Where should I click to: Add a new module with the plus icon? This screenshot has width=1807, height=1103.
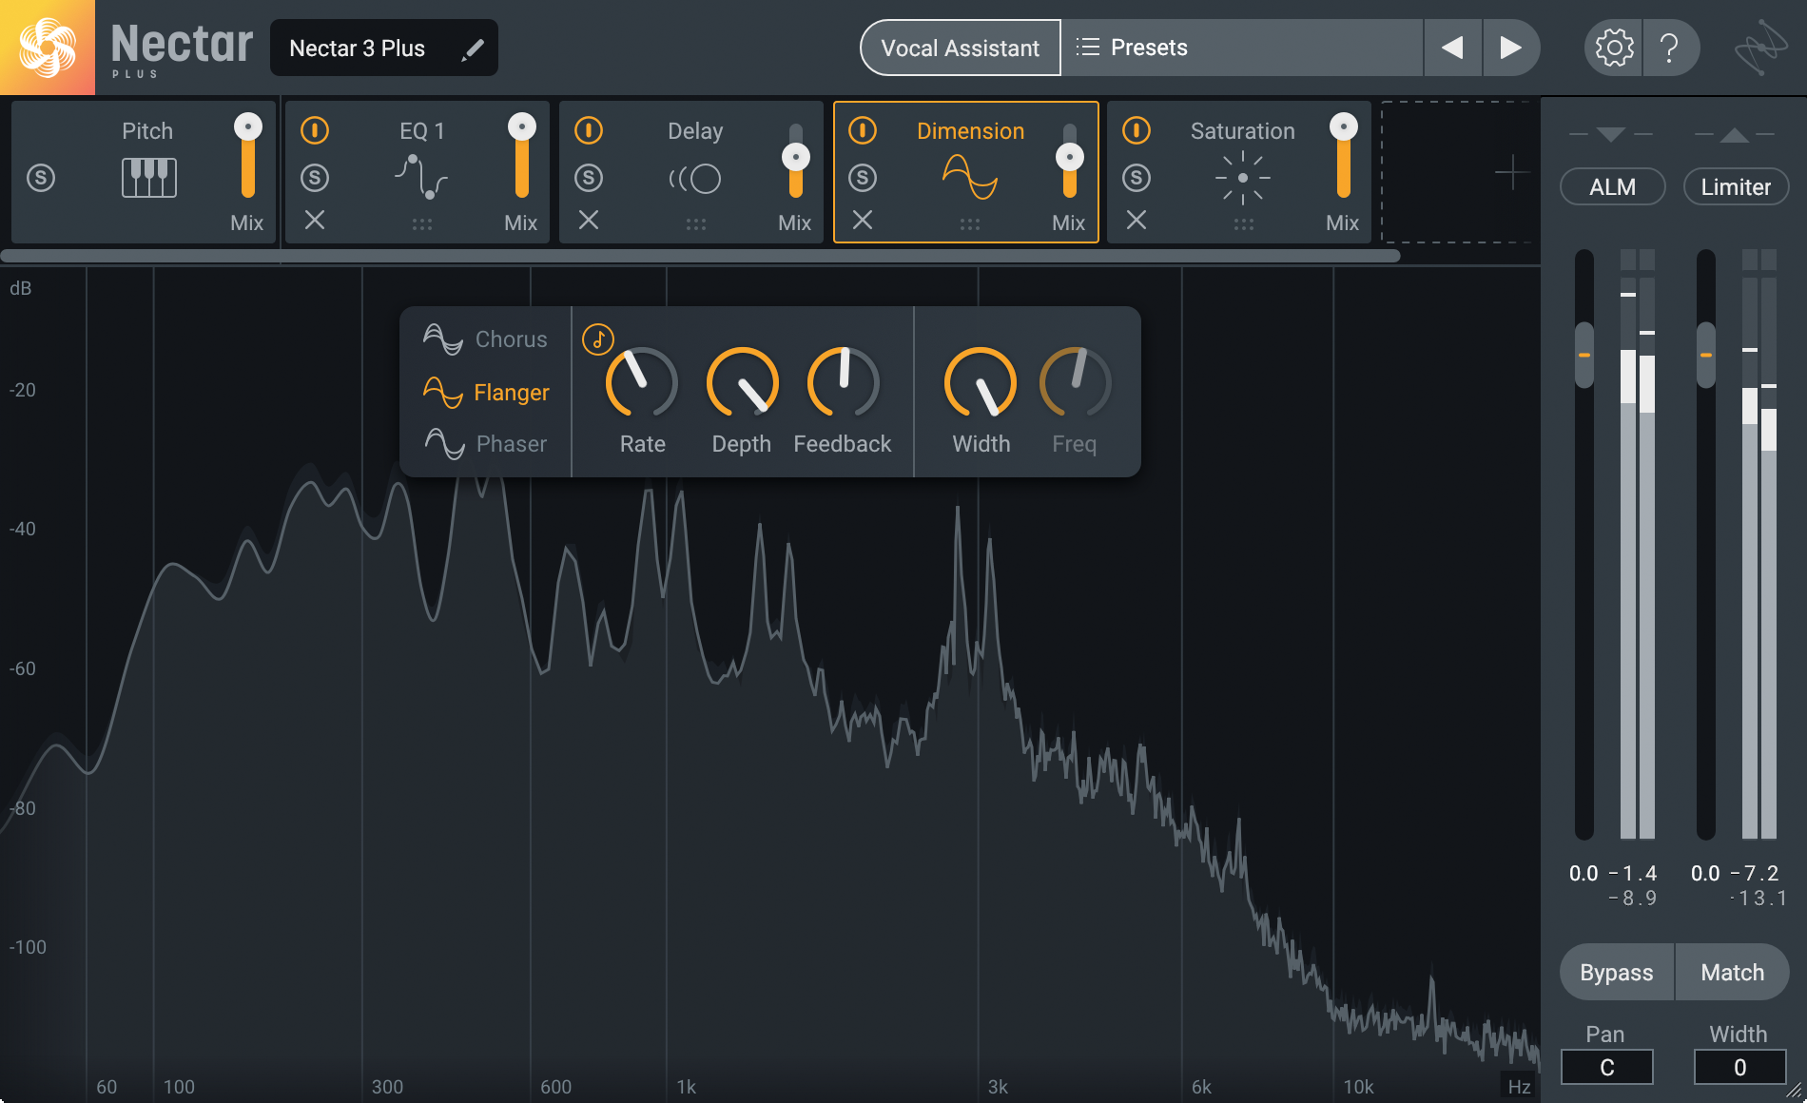(x=1510, y=173)
